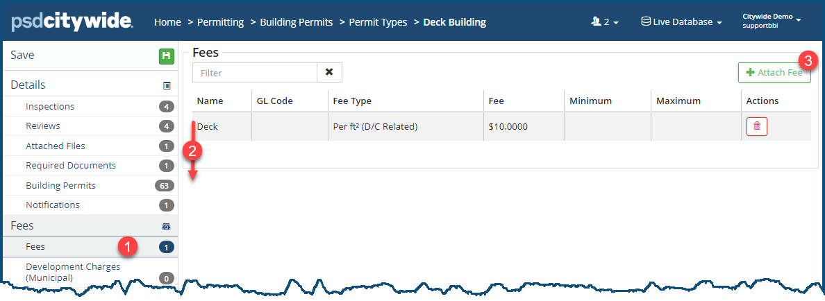Select Reviews in the sidebar
This screenshot has width=825, height=301.
pyautogui.click(x=43, y=126)
